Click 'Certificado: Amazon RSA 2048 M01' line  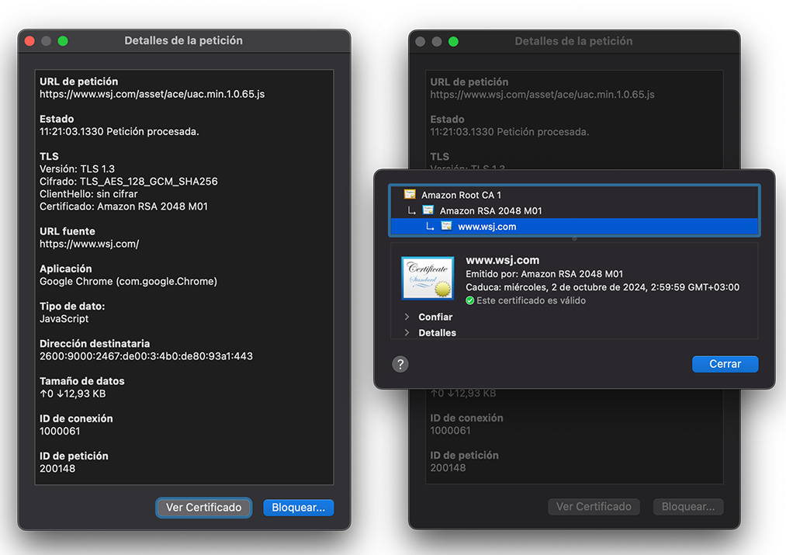(x=123, y=206)
